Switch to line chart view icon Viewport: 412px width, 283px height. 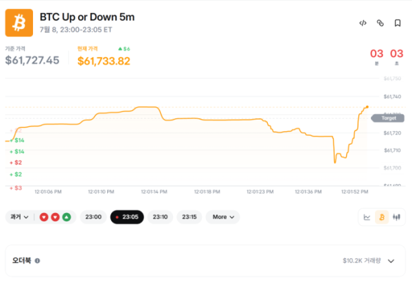pyautogui.click(x=367, y=217)
